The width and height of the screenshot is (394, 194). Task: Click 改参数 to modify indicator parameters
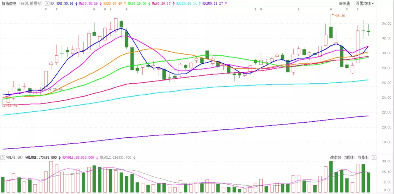point(336,158)
